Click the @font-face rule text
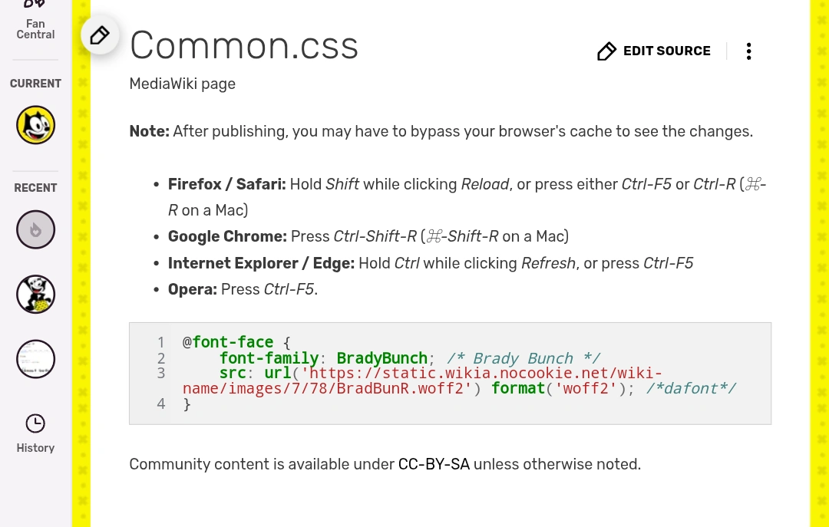829x527 pixels. tap(228, 342)
